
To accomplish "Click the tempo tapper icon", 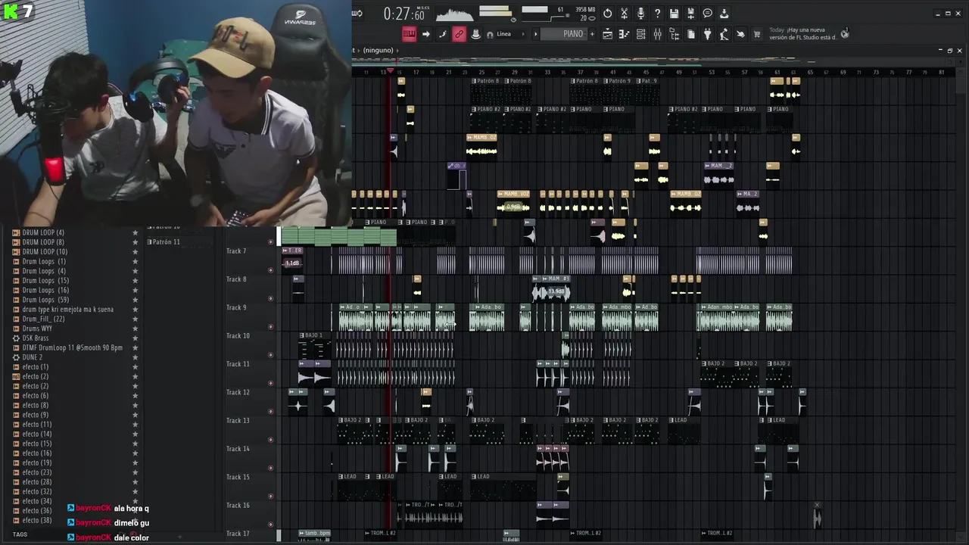I will point(724,34).
